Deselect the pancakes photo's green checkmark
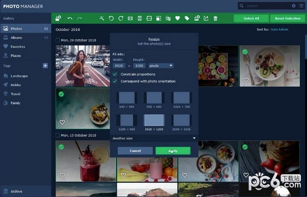307x197 pixels. (x=245, y=147)
